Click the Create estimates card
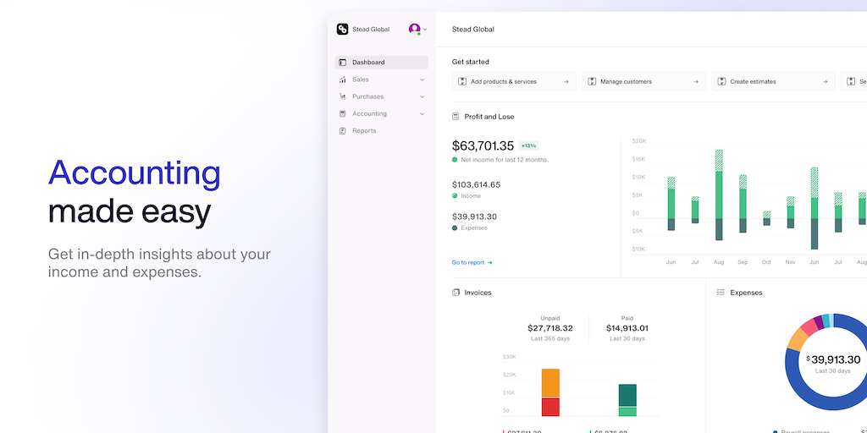867x433 pixels. click(773, 81)
